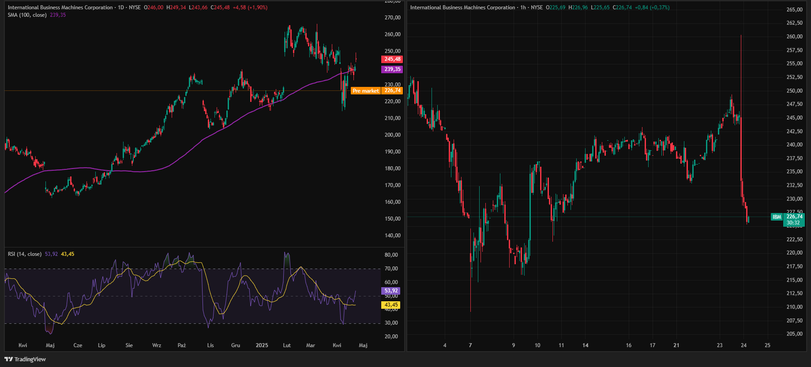Select the hourly chart title ending in '1h · NYSE'

pos(477,7)
